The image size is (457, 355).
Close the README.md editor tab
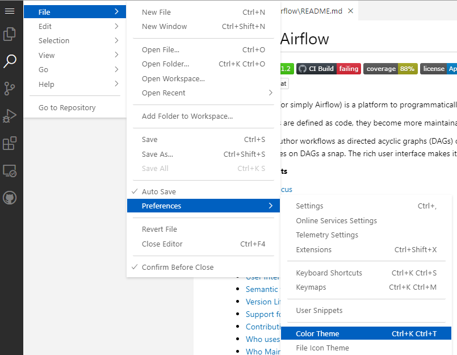(x=351, y=11)
